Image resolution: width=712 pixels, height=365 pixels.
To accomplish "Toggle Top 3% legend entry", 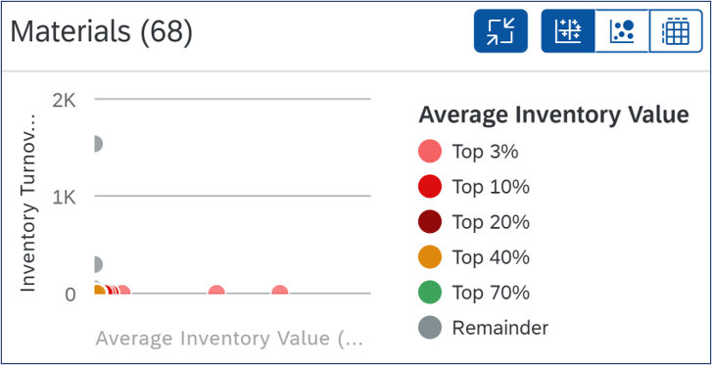I will coord(468,152).
